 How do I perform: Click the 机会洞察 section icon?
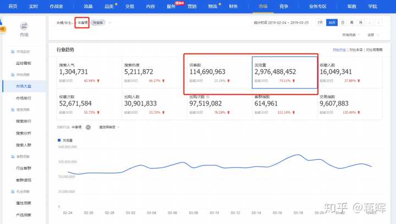[x=13, y=191]
